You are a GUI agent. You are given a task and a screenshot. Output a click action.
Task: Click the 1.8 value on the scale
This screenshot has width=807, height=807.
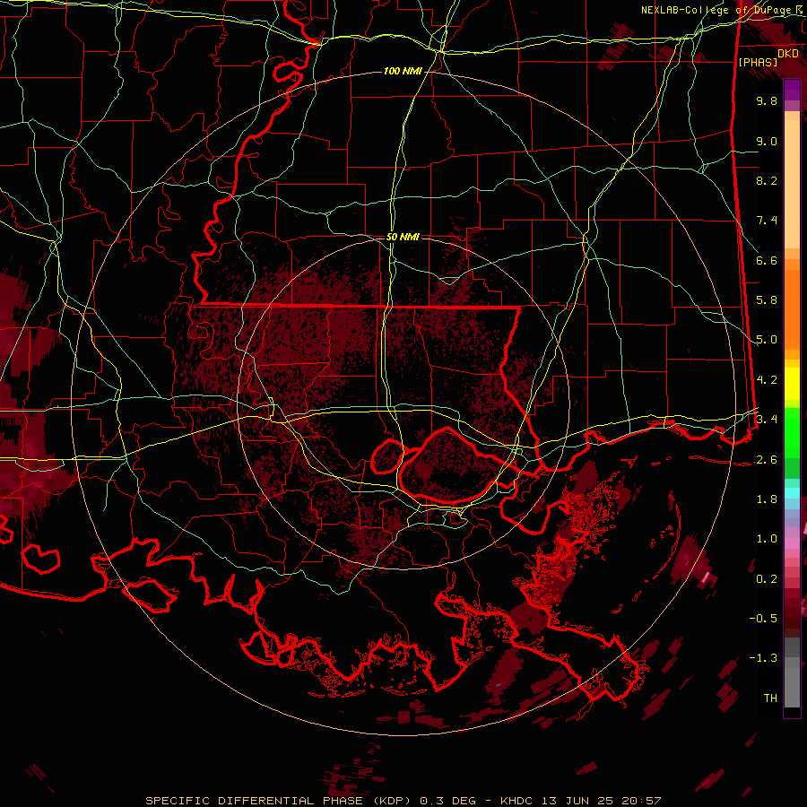767,499
